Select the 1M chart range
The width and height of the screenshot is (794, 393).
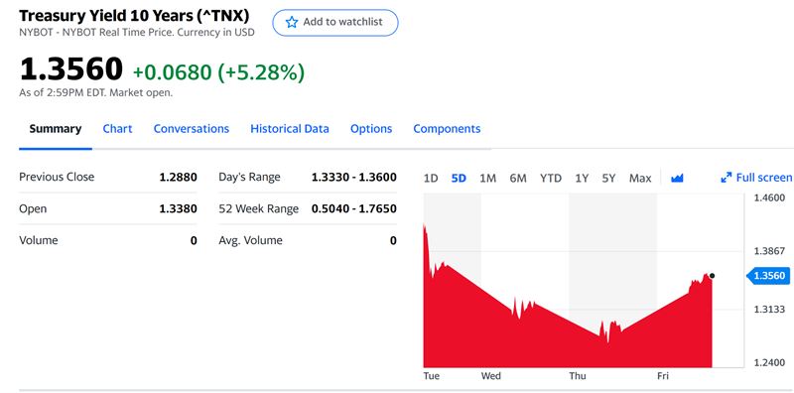(x=487, y=179)
